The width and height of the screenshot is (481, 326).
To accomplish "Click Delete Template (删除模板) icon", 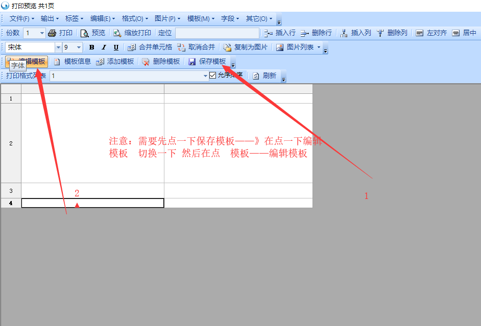I will [146, 62].
